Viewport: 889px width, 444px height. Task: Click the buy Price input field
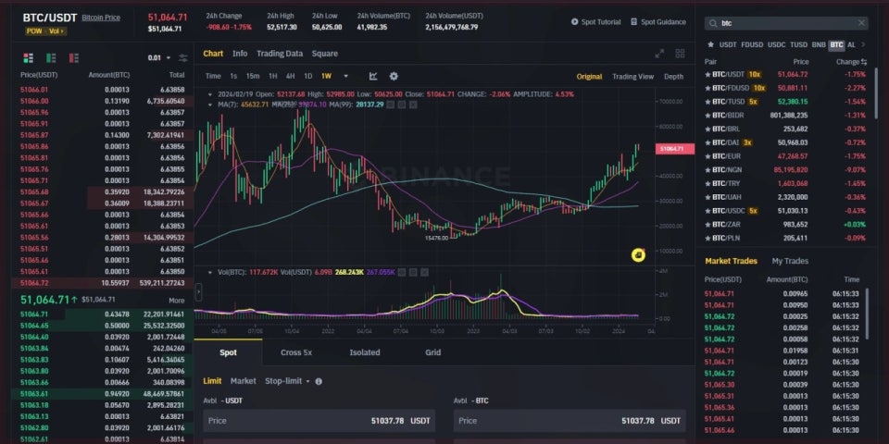click(x=319, y=421)
